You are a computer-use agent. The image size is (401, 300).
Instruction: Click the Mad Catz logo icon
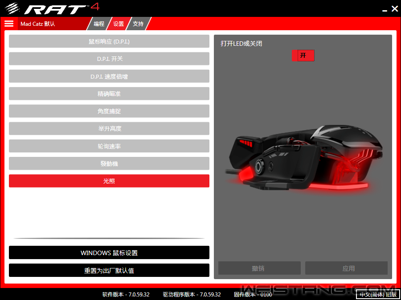pos(12,8)
